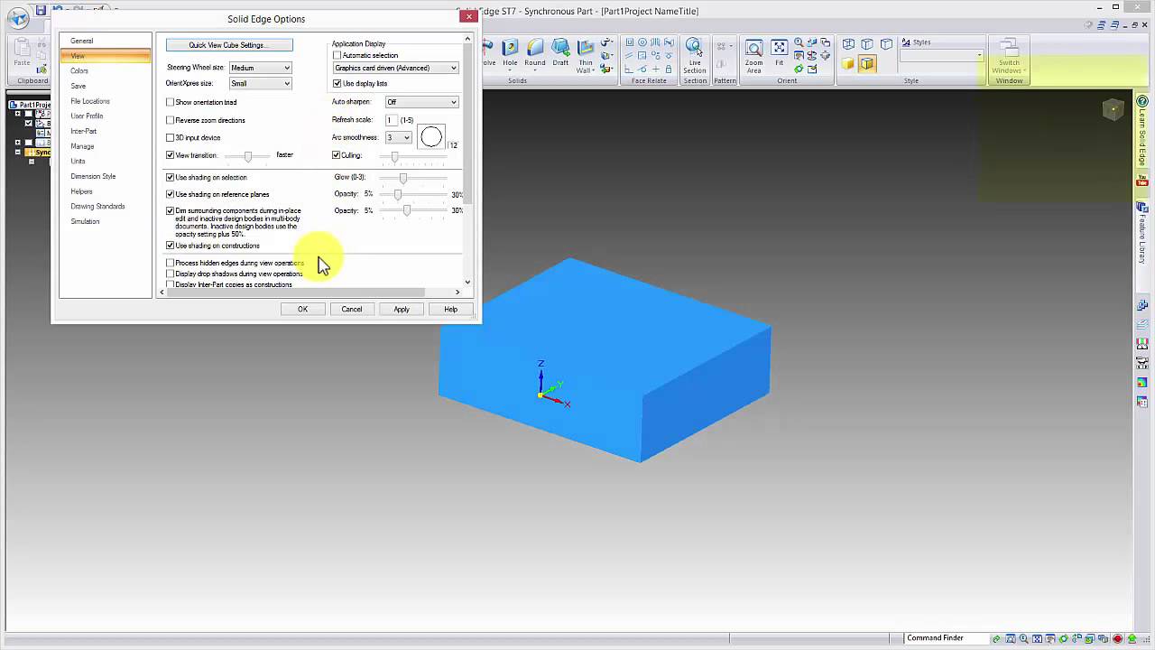This screenshot has height=650, width=1155.
Task: Open Simulation options page
Action: pyautogui.click(x=85, y=221)
